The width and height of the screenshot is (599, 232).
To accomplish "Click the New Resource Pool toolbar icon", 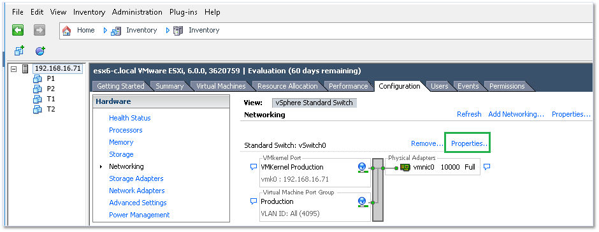I will coord(41,51).
